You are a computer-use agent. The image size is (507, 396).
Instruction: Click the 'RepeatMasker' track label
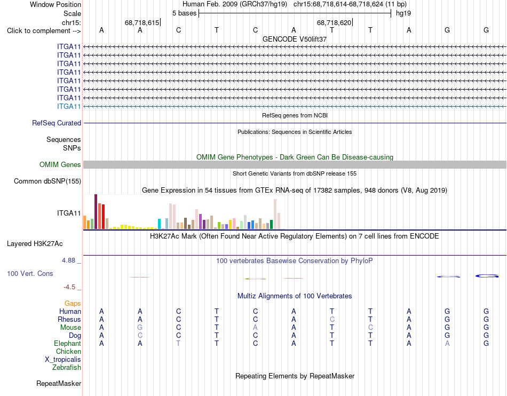tap(59, 383)
